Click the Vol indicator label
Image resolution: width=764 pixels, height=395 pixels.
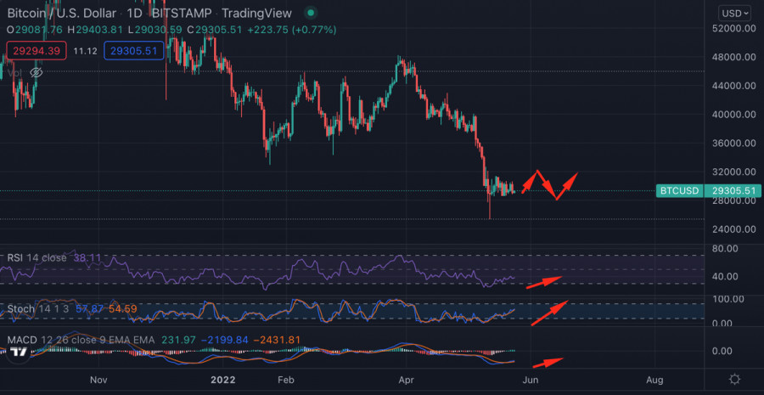pos(15,73)
